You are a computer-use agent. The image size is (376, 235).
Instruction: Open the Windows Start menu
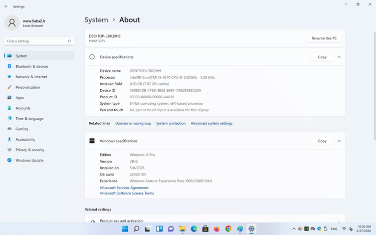[125, 229]
